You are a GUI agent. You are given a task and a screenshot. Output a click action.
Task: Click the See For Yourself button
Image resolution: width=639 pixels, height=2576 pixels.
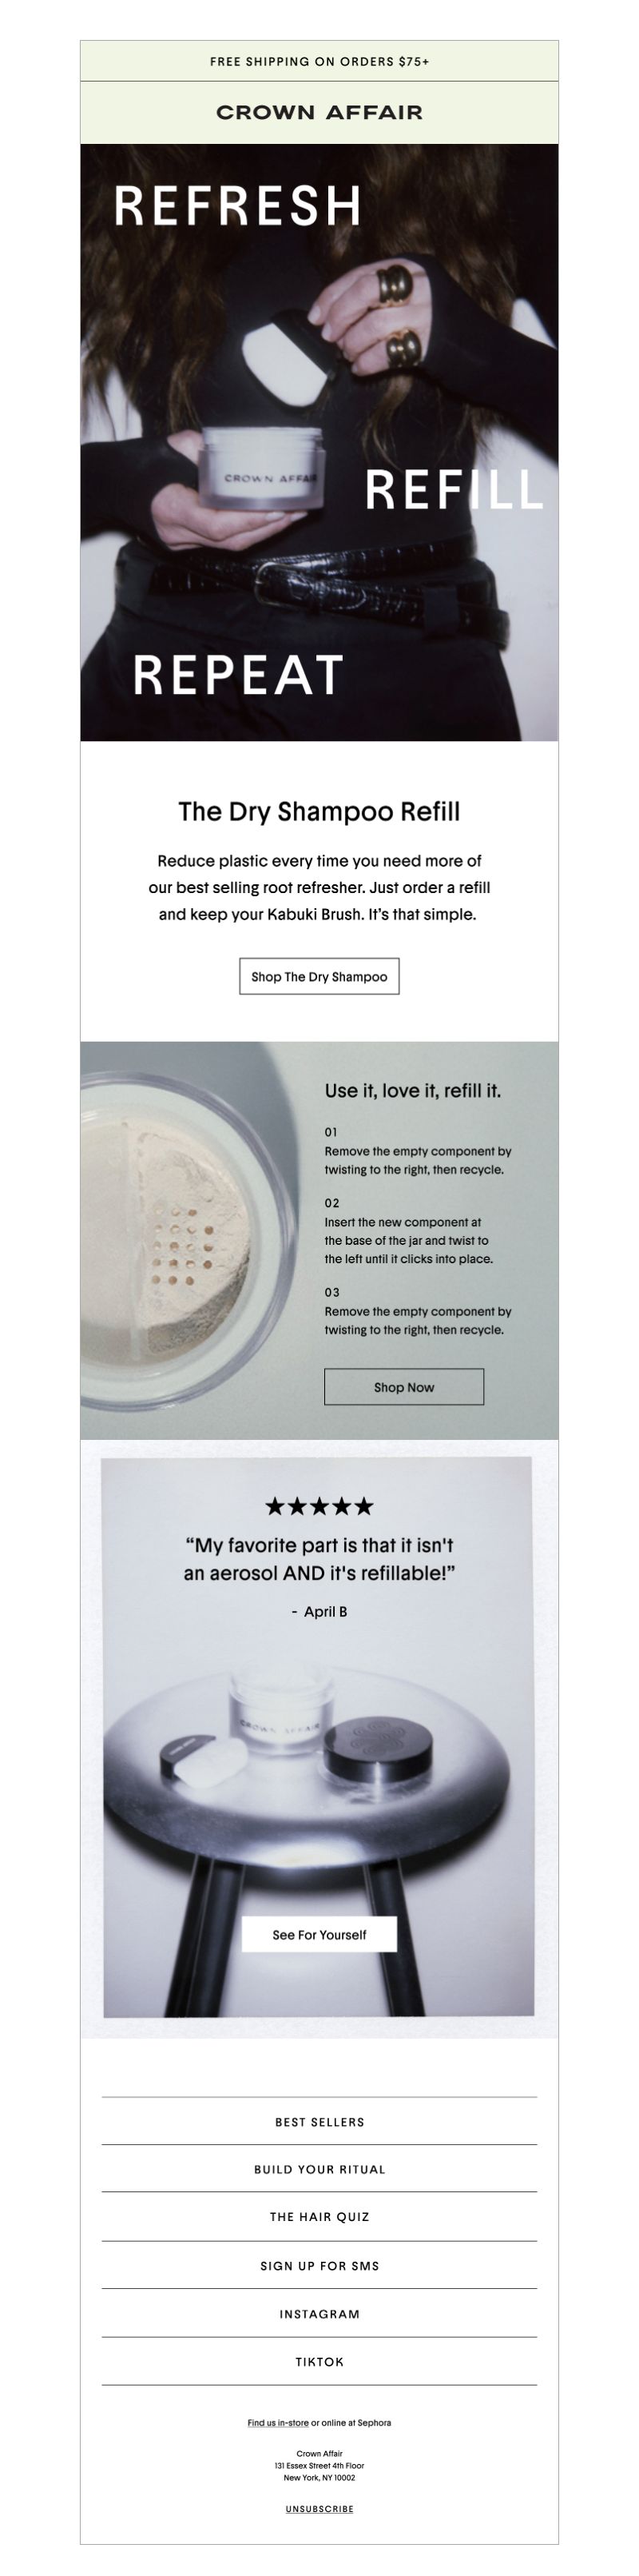tap(319, 1934)
